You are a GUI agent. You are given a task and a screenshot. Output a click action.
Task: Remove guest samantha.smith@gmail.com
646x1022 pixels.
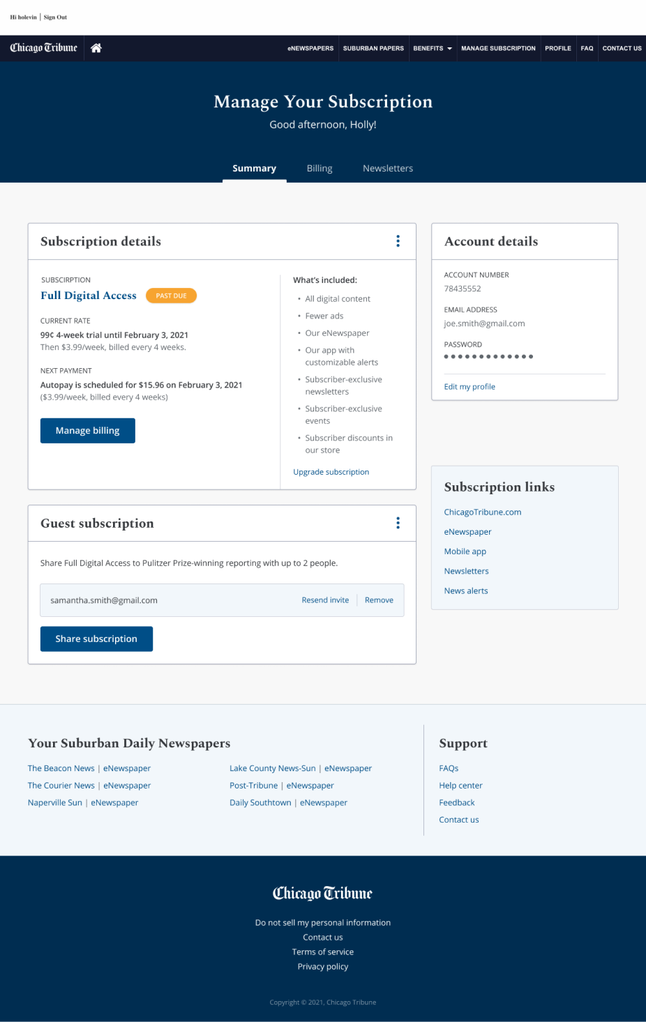click(379, 600)
